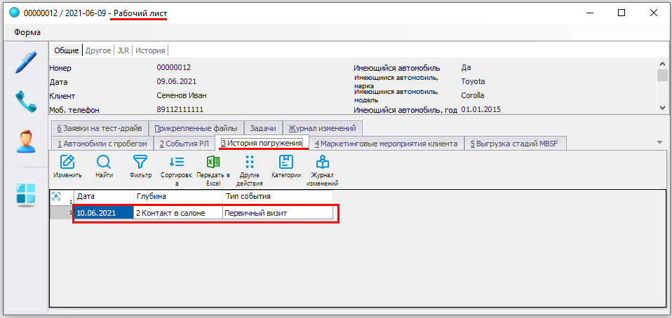Click the blue tiles icon in sidebar
Image resolution: width=672 pixels, height=318 pixels.
[25, 194]
